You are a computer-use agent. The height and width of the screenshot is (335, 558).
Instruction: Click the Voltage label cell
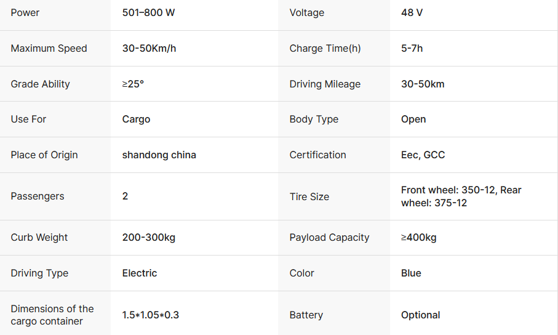306,13
